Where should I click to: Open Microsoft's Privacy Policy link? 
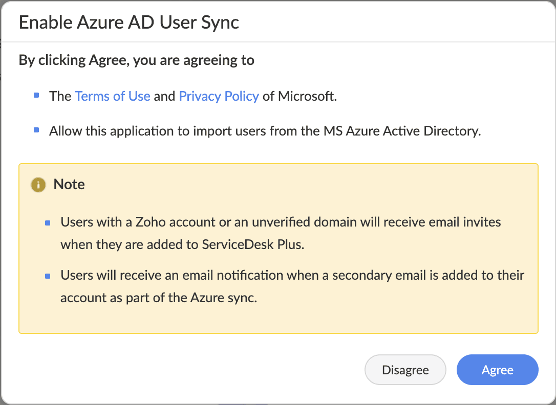pyautogui.click(x=219, y=96)
